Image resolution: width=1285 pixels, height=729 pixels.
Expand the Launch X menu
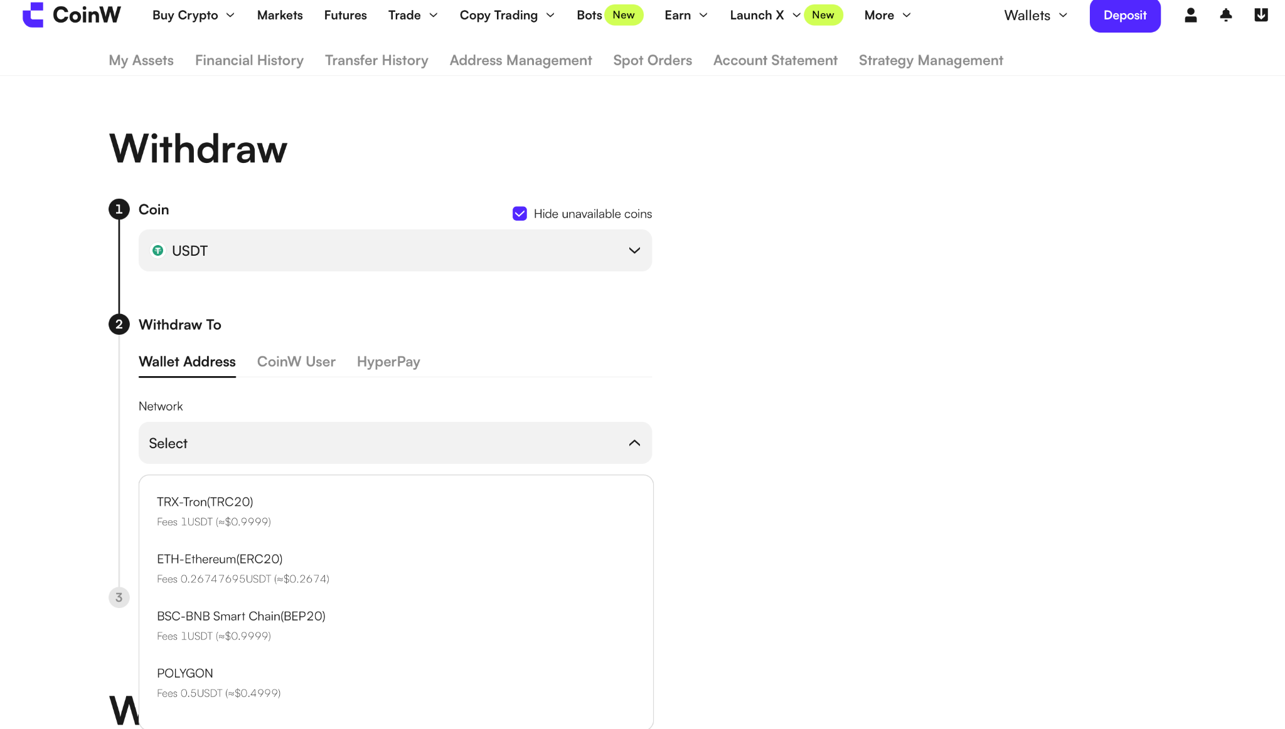point(764,15)
